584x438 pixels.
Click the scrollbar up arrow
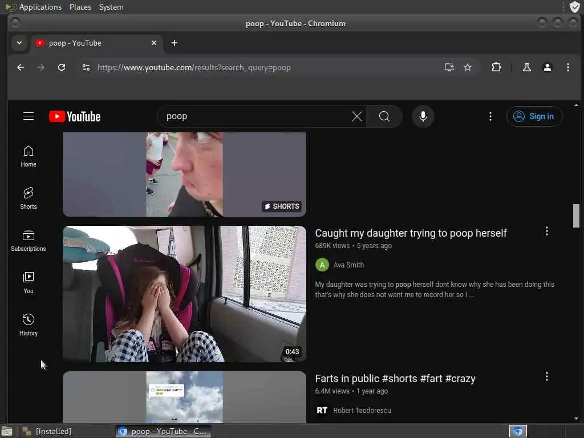click(x=576, y=105)
